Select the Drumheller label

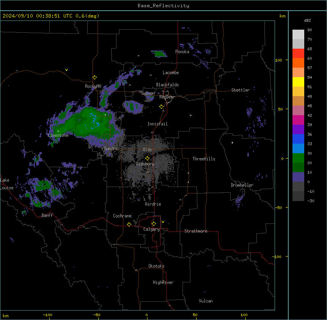242,185
